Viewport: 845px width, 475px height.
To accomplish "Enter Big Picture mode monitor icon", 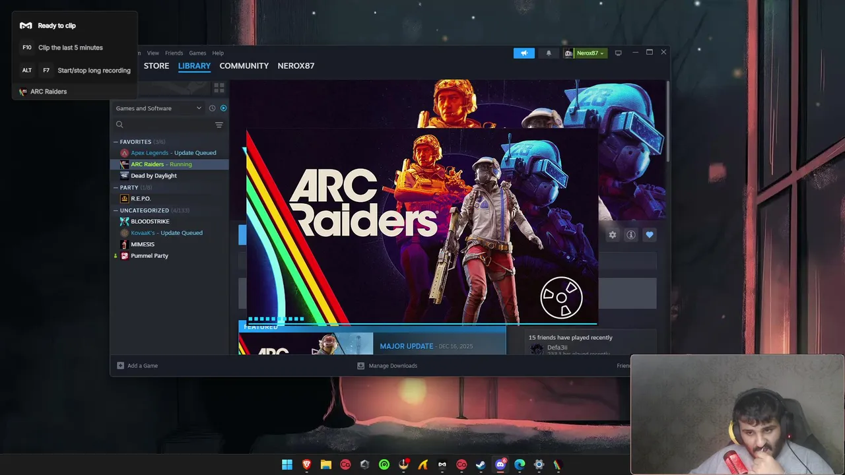I will pyautogui.click(x=618, y=53).
